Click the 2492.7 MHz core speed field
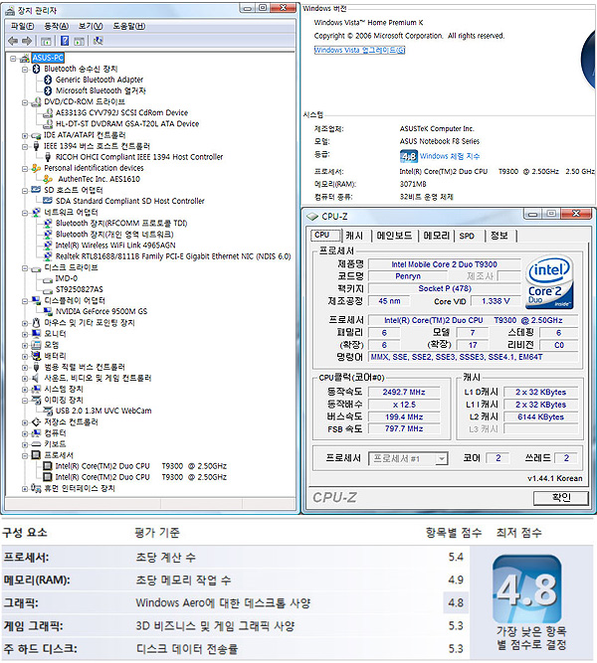Viewport: 597px width, 663px height. click(404, 392)
